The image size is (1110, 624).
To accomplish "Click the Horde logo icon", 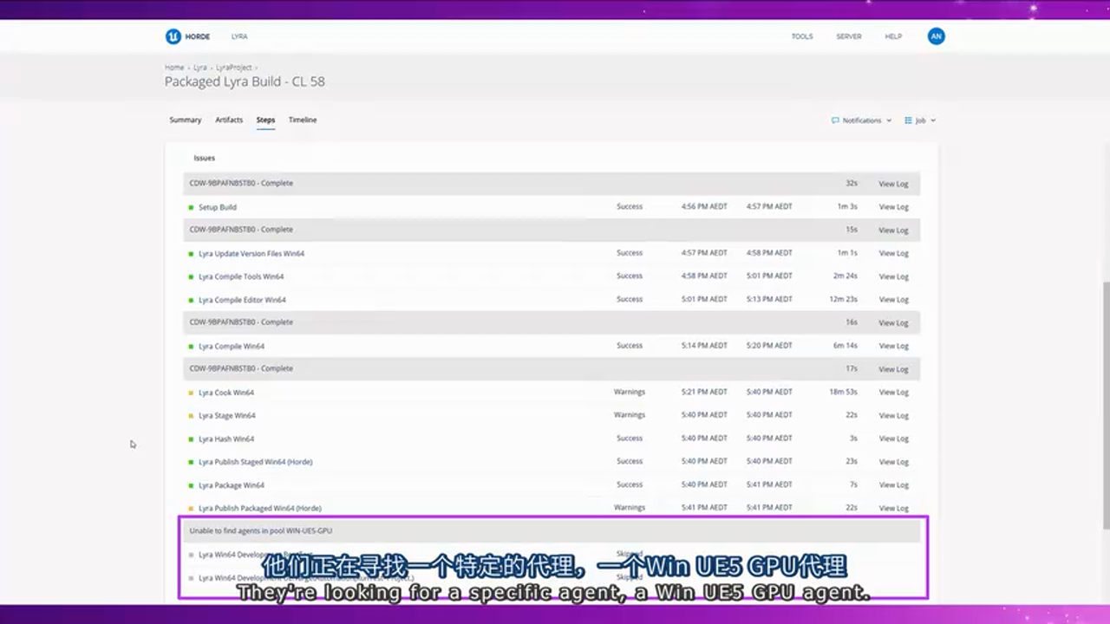I will 173,36.
